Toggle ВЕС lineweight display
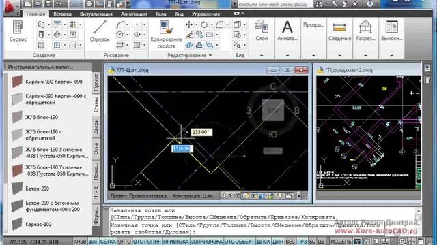 pyautogui.click(x=290, y=242)
